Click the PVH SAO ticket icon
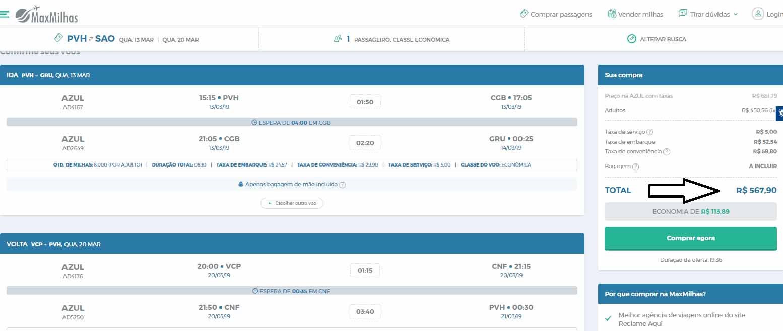Screen dimensions: 783x331 [x=59, y=38]
